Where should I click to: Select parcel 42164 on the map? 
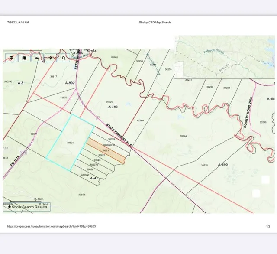click(x=140, y=120)
